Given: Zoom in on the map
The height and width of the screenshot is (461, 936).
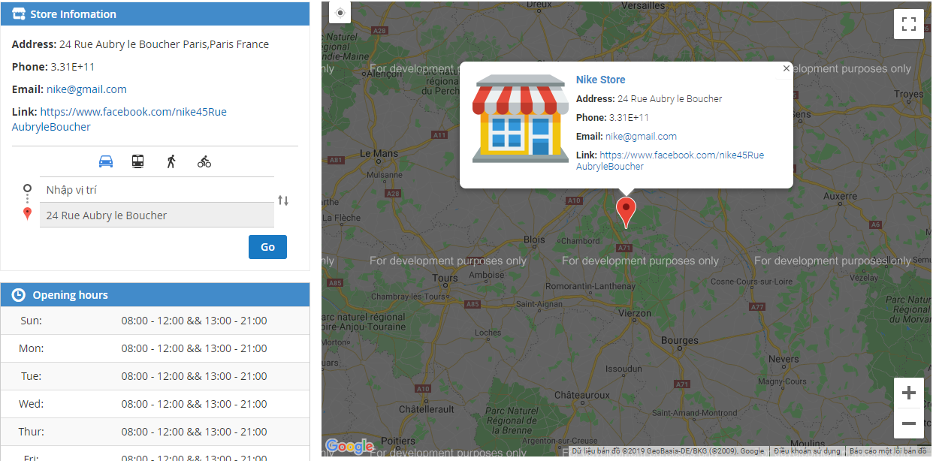Looking at the screenshot, I should tap(909, 393).
